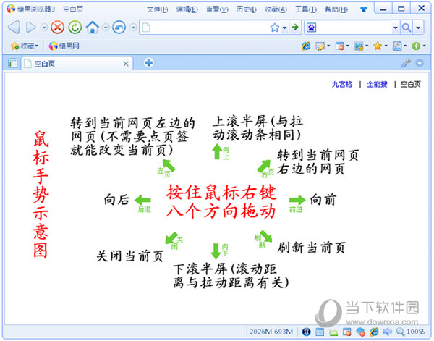The image size is (434, 341).
Task: Click the status bar window list icon
Action: click(320, 332)
